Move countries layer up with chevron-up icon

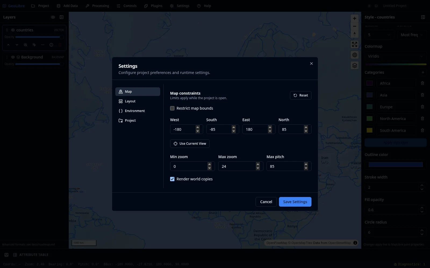(x=8, y=45)
